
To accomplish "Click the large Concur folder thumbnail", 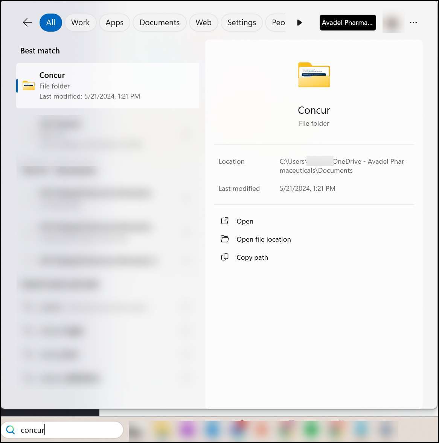I will tap(314, 75).
